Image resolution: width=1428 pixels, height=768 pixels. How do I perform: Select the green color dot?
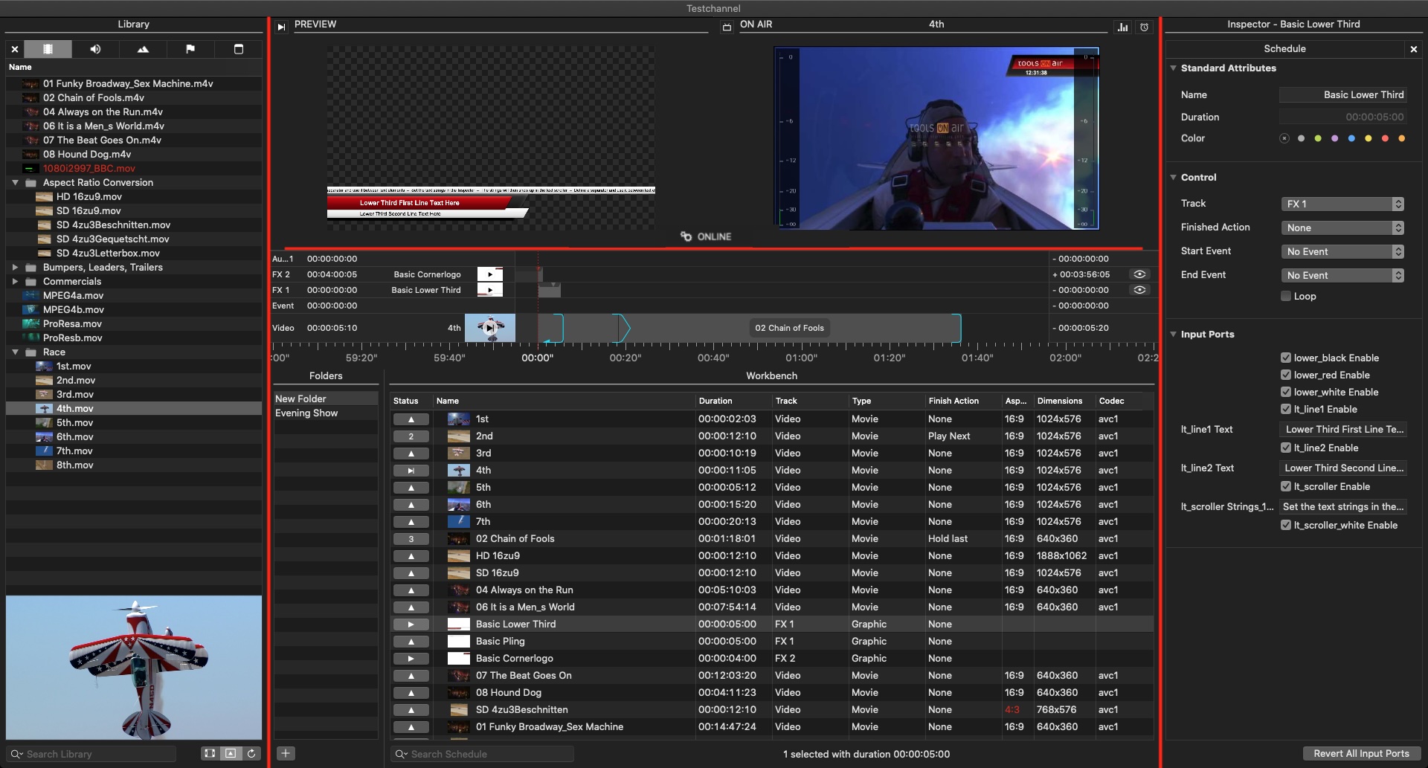tap(1318, 138)
